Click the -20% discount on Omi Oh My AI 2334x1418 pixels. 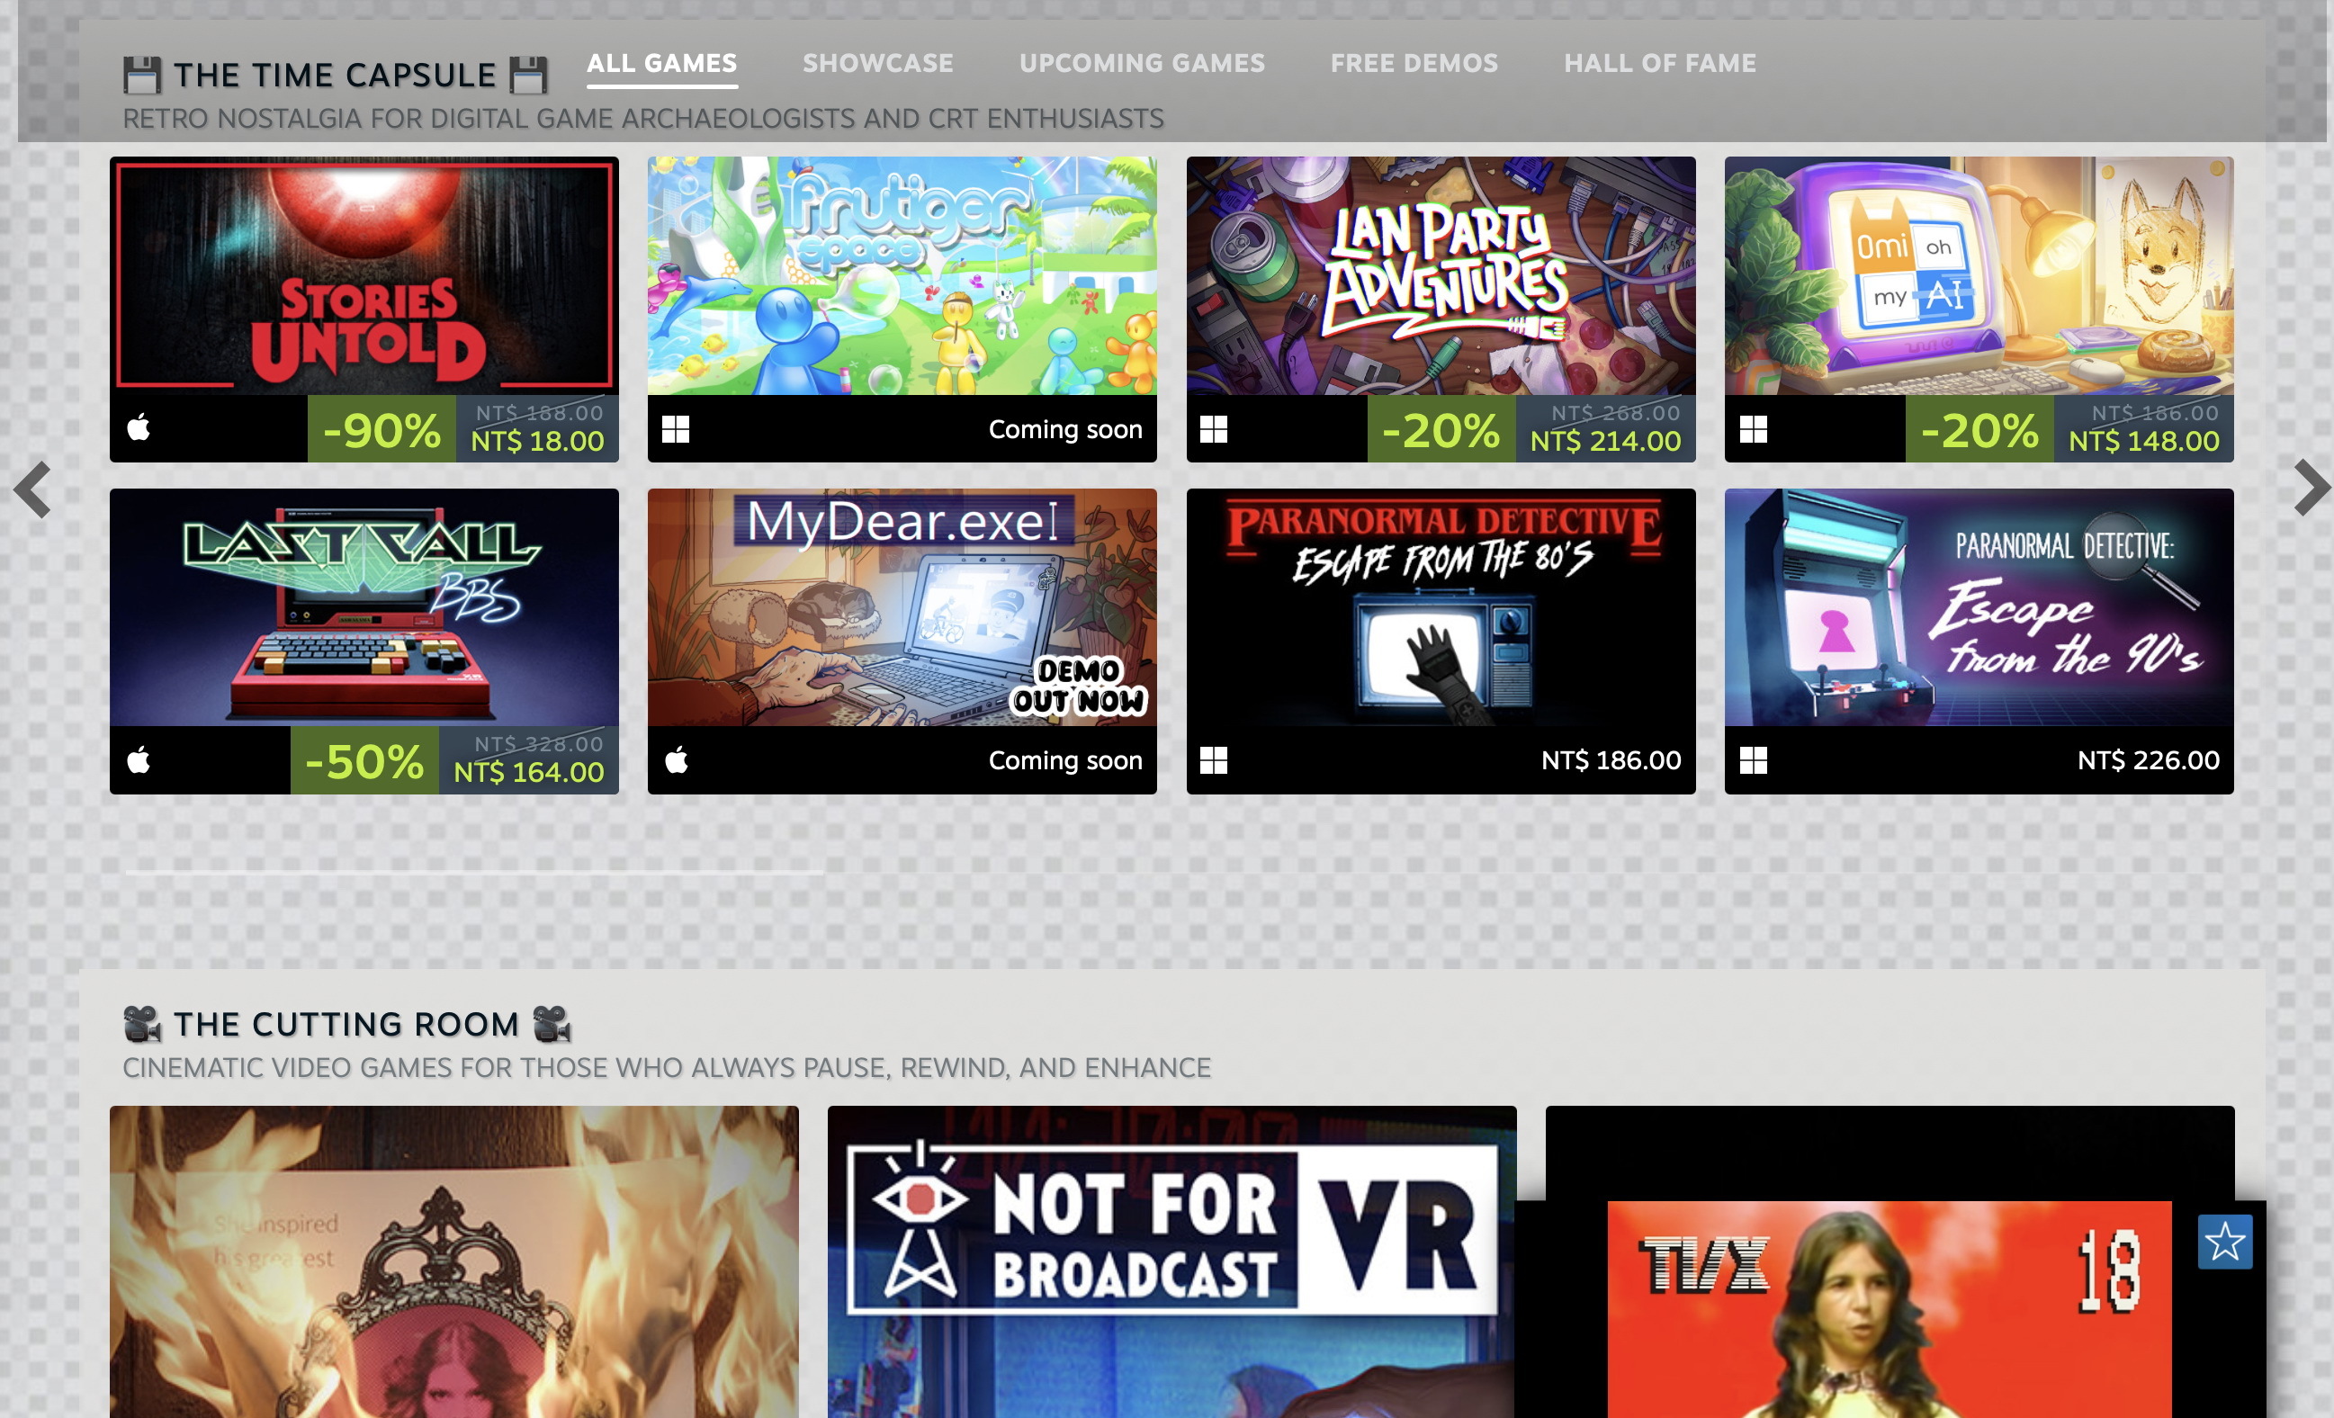(x=1979, y=429)
